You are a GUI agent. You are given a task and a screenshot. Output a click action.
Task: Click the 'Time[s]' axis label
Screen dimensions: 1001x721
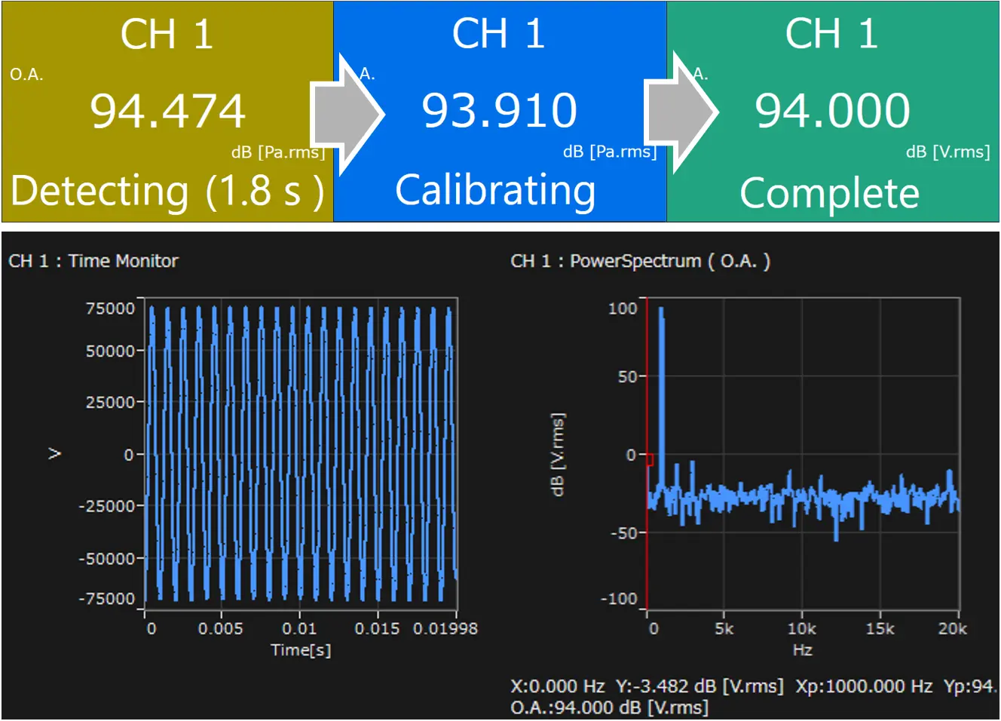[301, 650]
